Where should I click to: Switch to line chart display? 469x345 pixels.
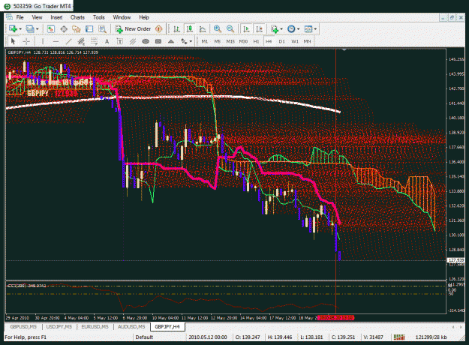coord(203,29)
